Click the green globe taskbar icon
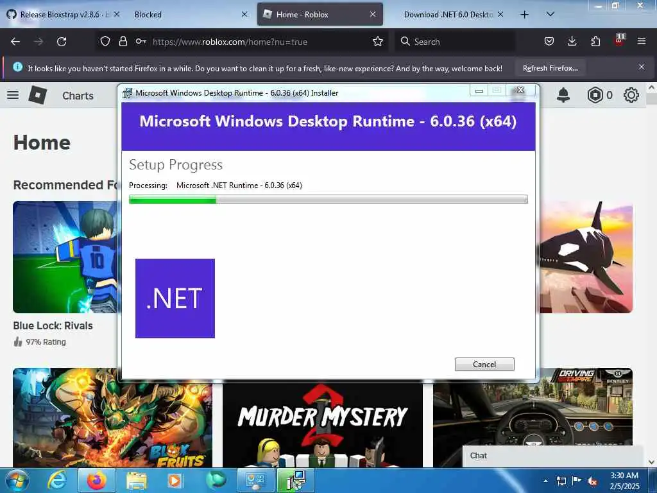Viewport: 657px width, 493px height. (216, 480)
